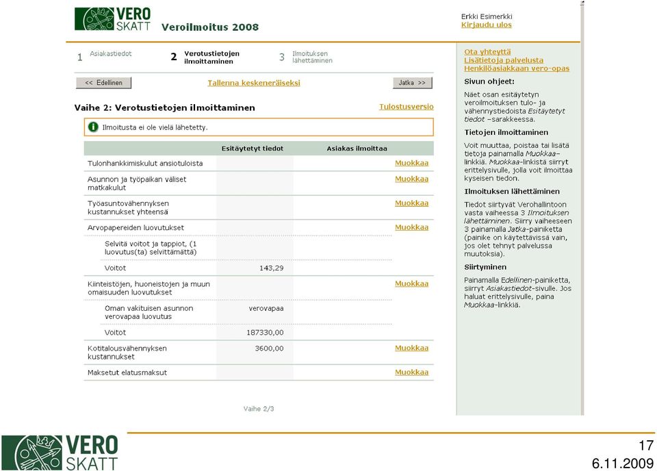
Task: Click the Asiakas ilmoittaa column header
Action: click(x=357, y=149)
